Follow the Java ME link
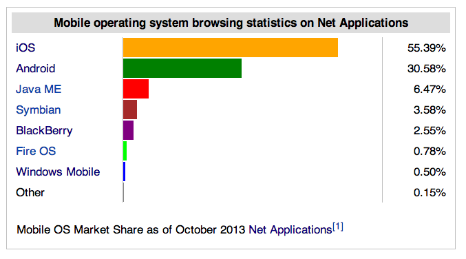 click(x=39, y=90)
